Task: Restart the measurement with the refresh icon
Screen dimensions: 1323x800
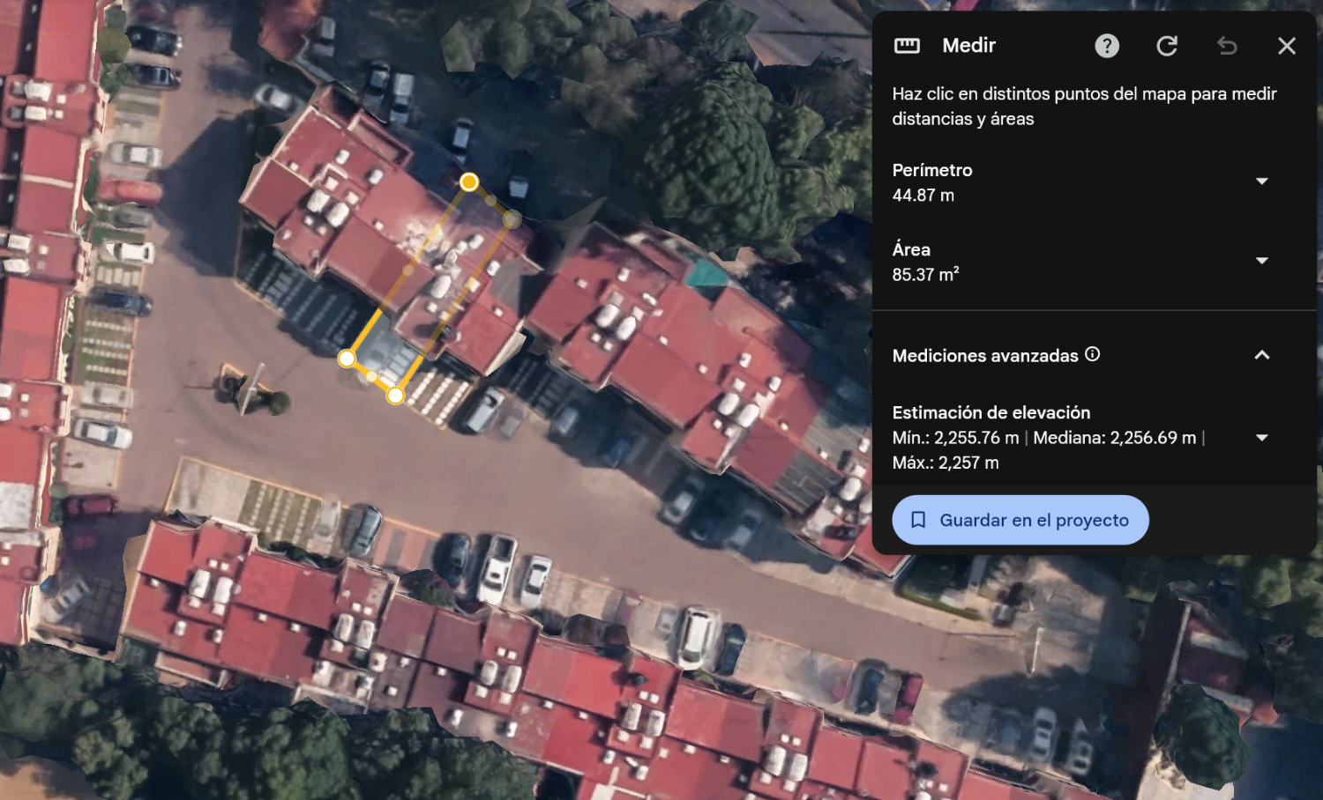Action: point(1167,46)
